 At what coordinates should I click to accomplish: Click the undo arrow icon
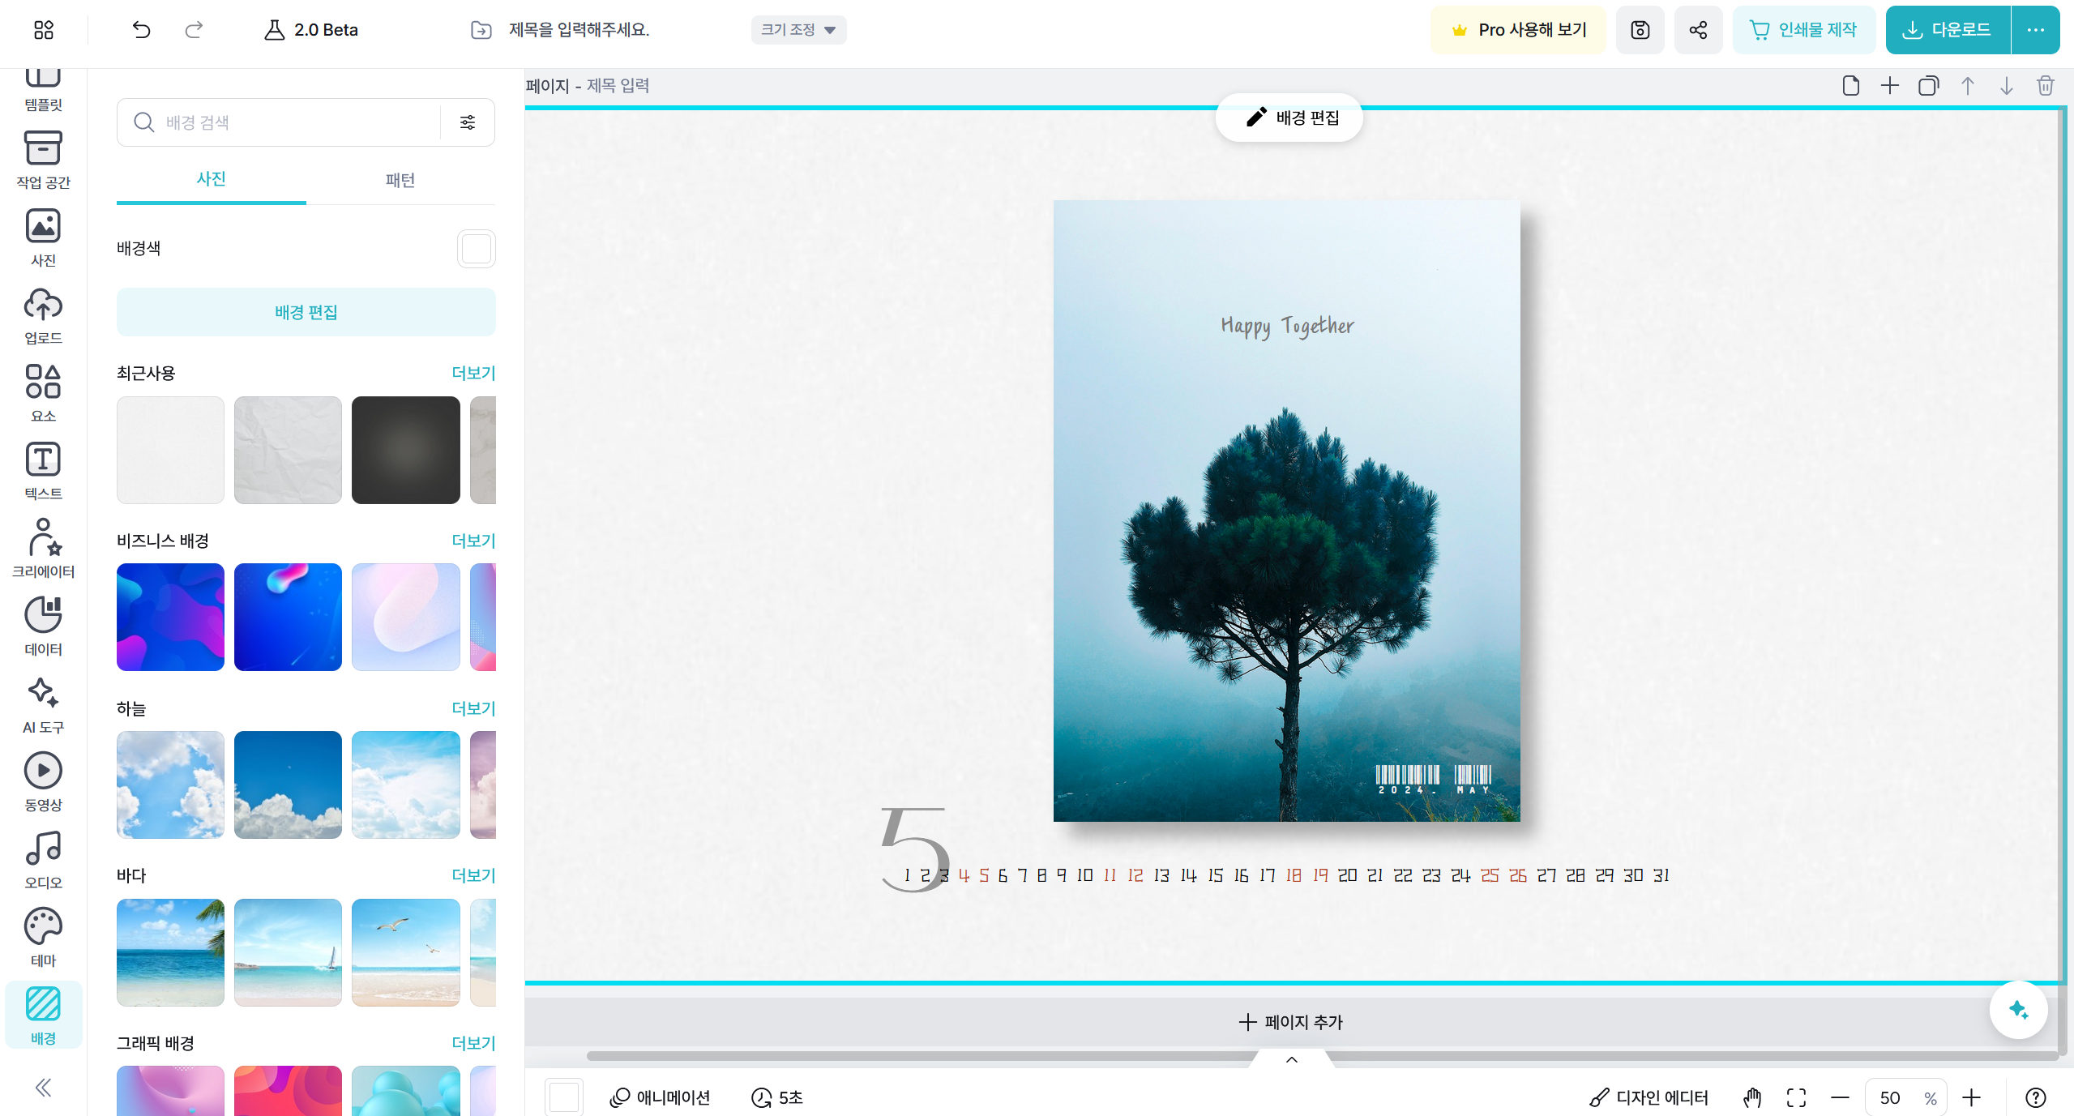[141, 30]
